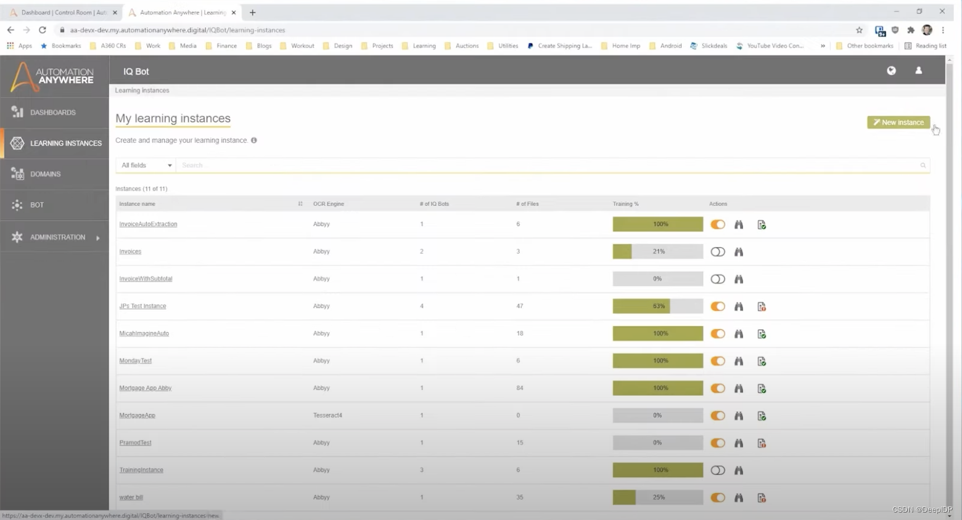Click the New instance button
The height and width of the screenshot is (520, 962).
pos(898,123)
